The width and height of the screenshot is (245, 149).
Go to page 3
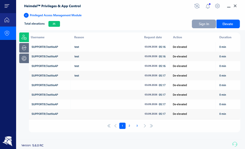point(137,126)
